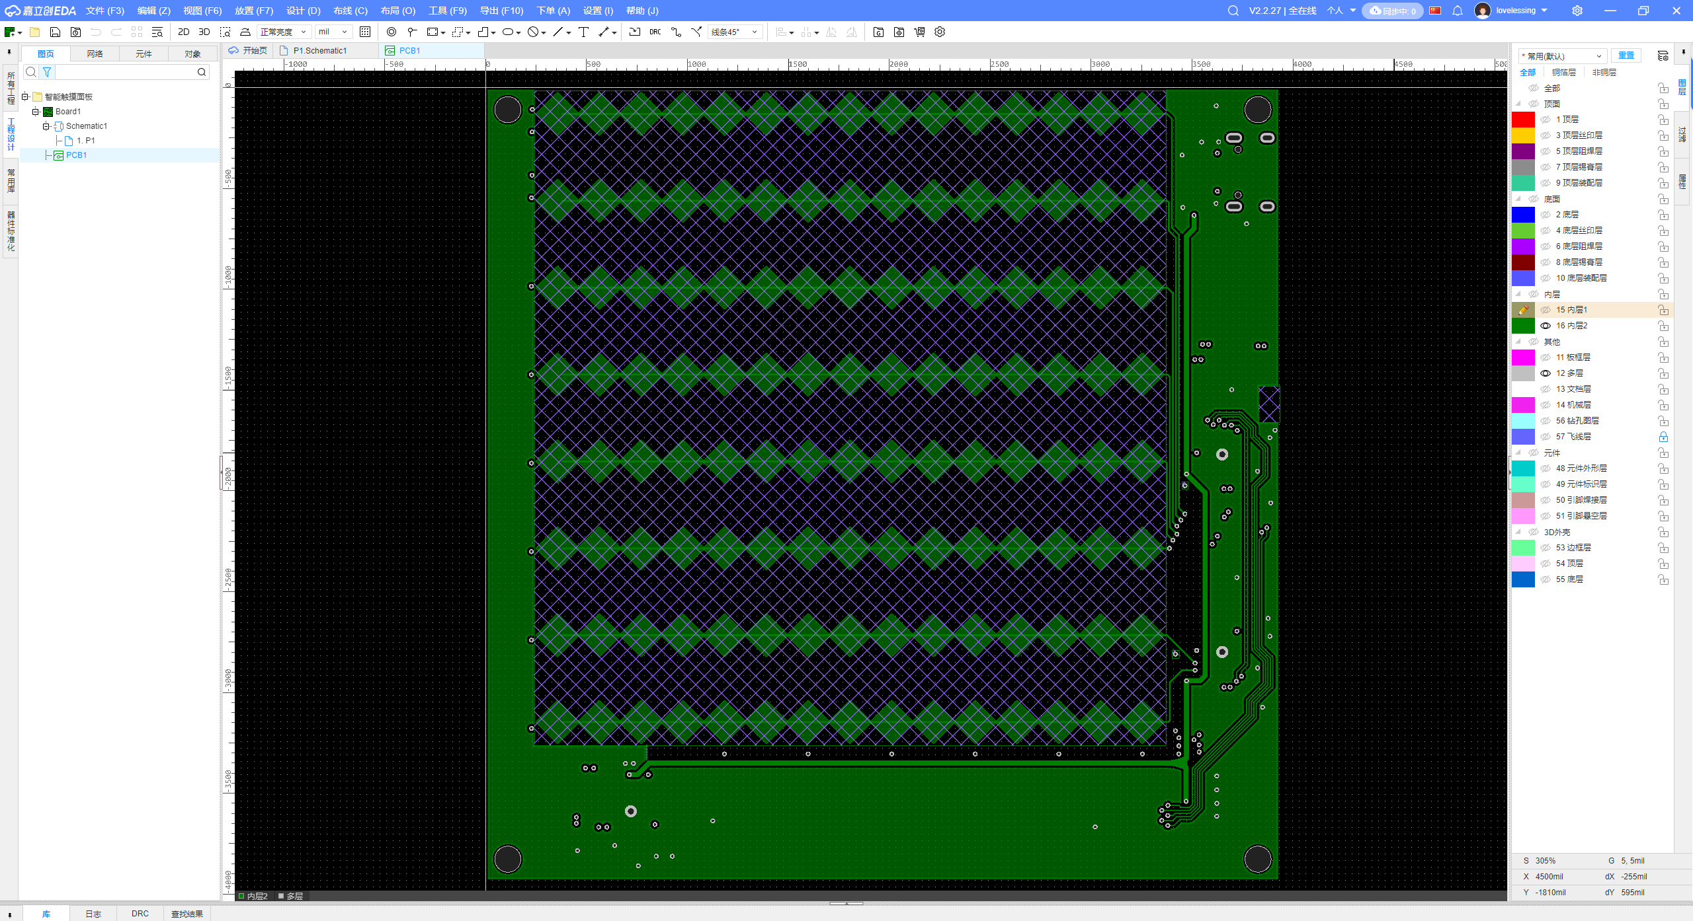Select the 铜箔层 layer filter link
Viewport: 1693px width, 921px height.
coord(1563,73)
